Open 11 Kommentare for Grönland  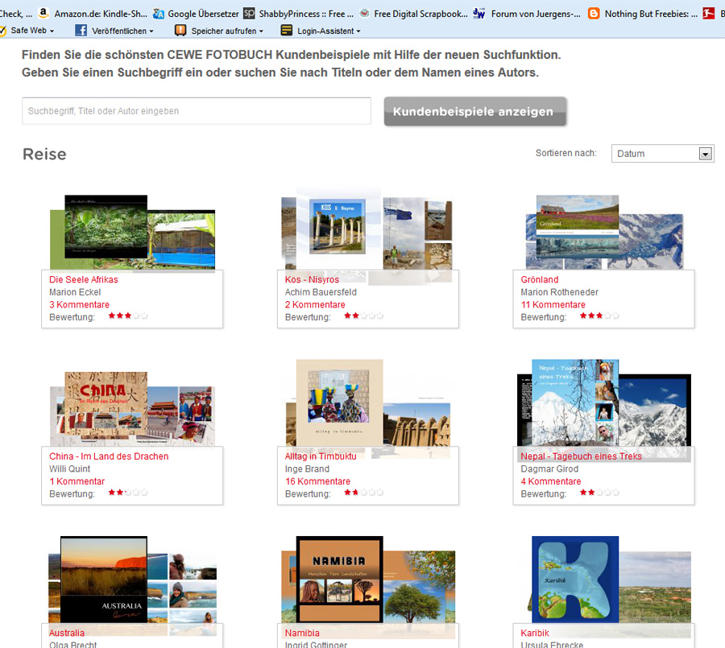coord(553,304)
